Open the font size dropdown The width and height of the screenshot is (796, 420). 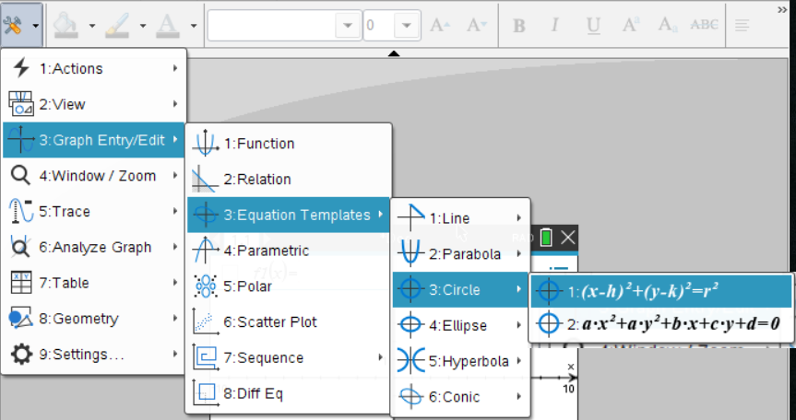click(x=406, y=25)
